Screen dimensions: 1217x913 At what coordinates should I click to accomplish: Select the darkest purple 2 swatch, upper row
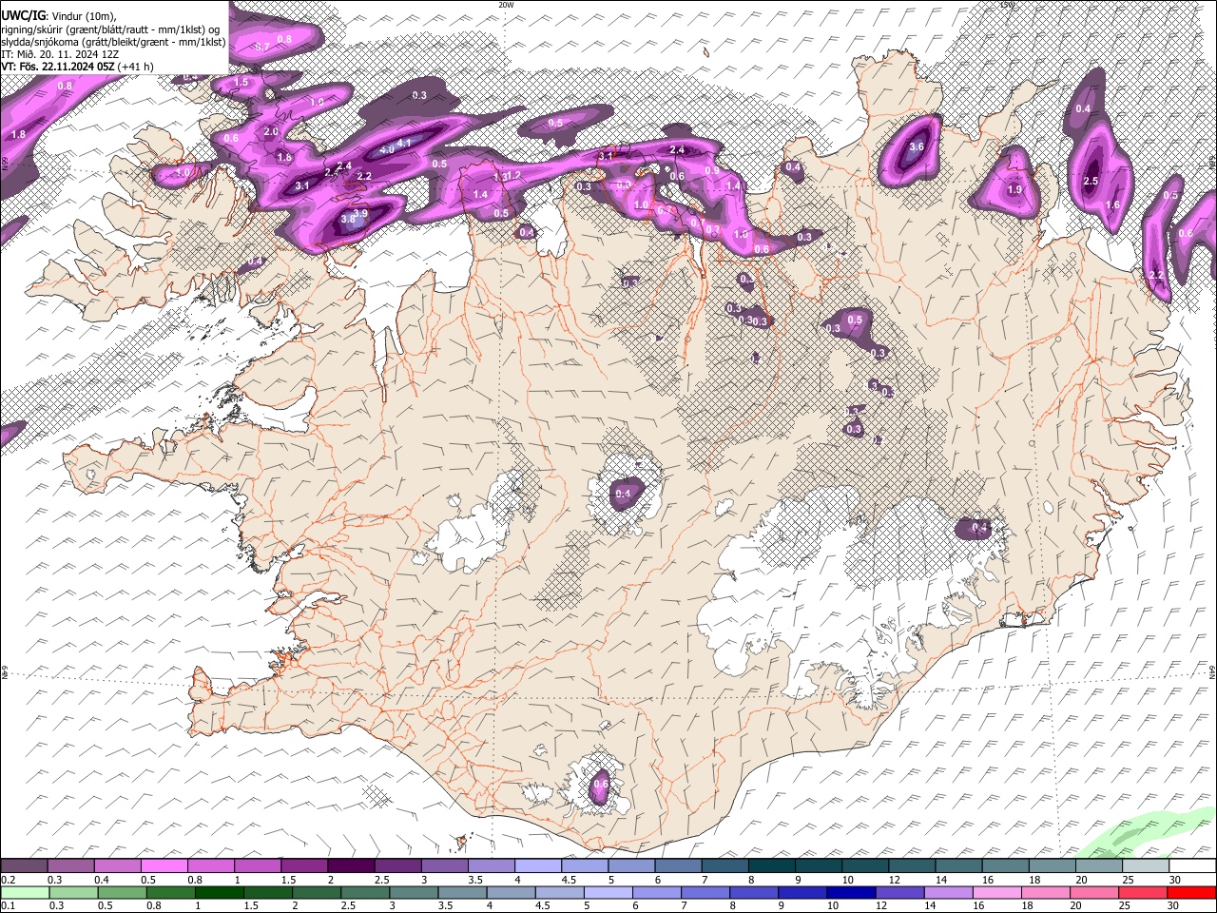pos(351,865)
